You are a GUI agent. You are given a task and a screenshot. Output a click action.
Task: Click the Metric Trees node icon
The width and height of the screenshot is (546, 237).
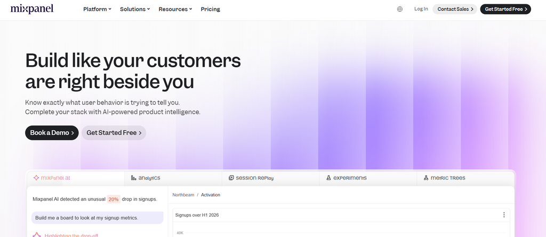click(426, 178)
